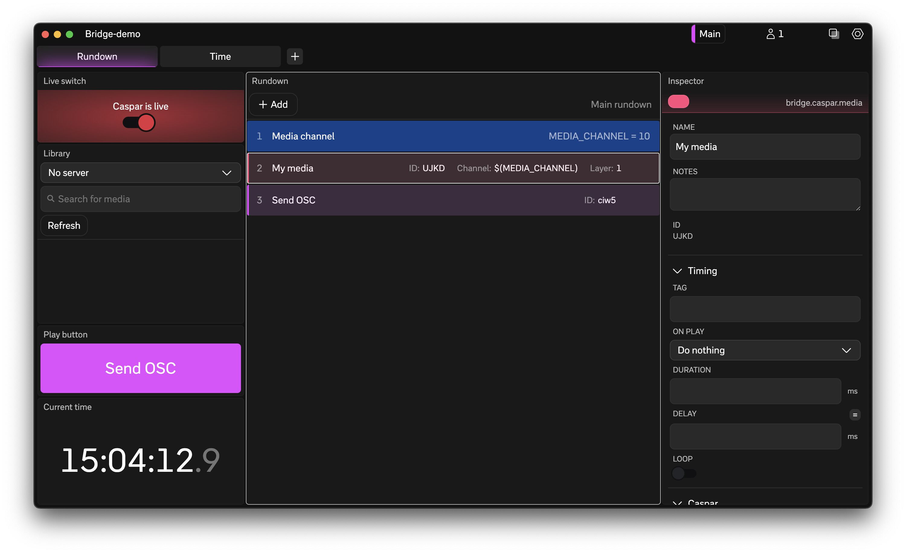Viewport: 906px width, 553px height.
Task: Click the Refresh button in Library
Action: click(x=64, y=225)
